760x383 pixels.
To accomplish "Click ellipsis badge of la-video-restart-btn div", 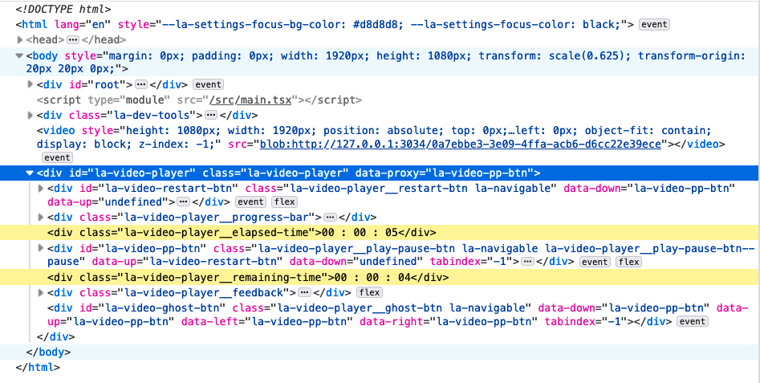I will click(x=183, y=202).
